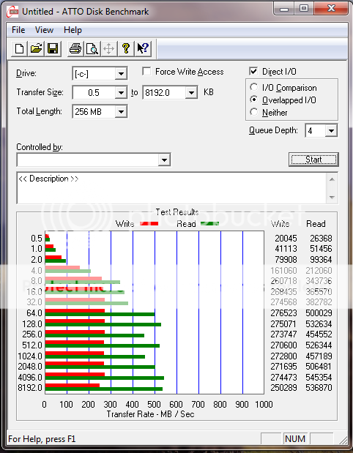Click the Read value 454552

tap(319, 334)
